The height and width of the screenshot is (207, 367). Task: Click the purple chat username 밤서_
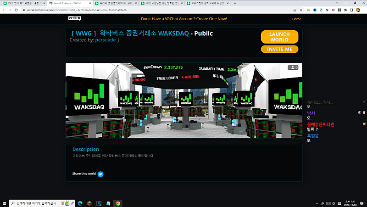pos(312,113)
